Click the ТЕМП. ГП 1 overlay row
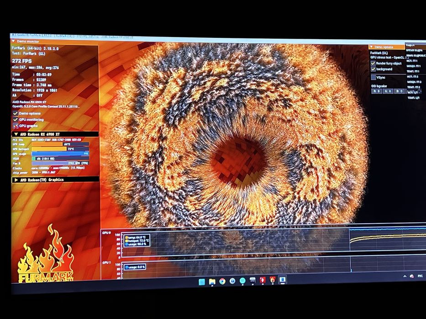 [x=413, y=72]
